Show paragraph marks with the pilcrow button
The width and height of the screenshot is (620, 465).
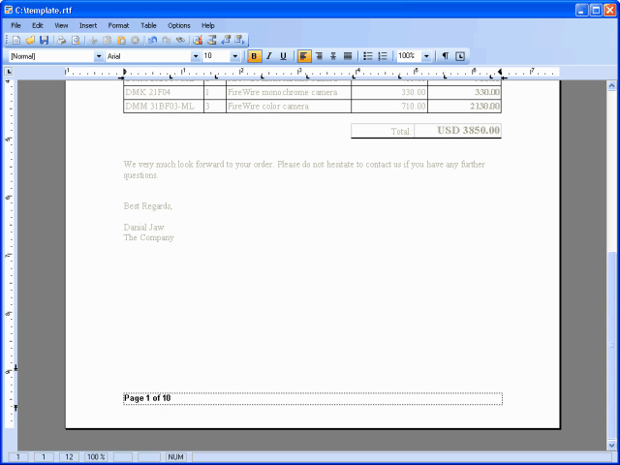(x=446, y=56)
